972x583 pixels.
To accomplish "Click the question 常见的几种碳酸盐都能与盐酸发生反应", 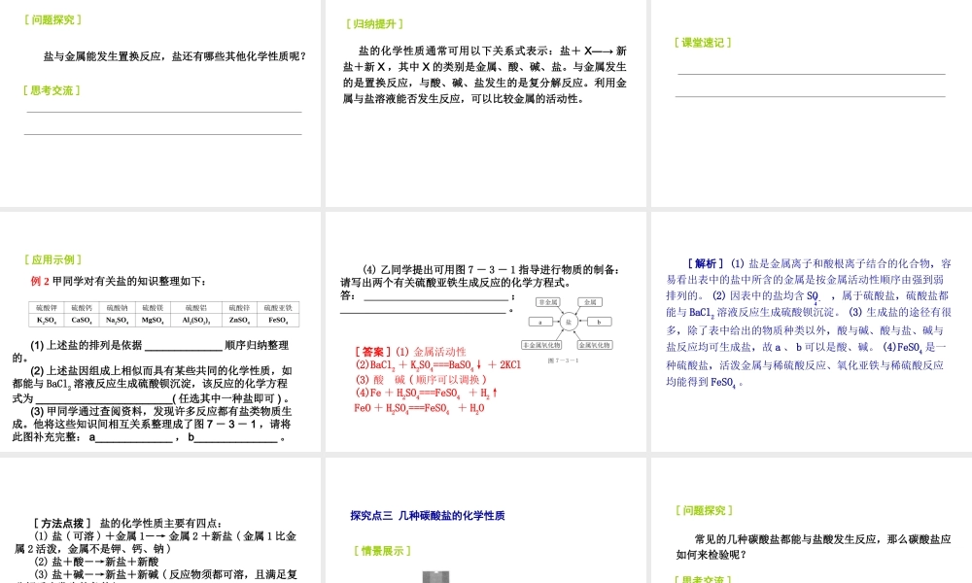I will click(814, 547).
